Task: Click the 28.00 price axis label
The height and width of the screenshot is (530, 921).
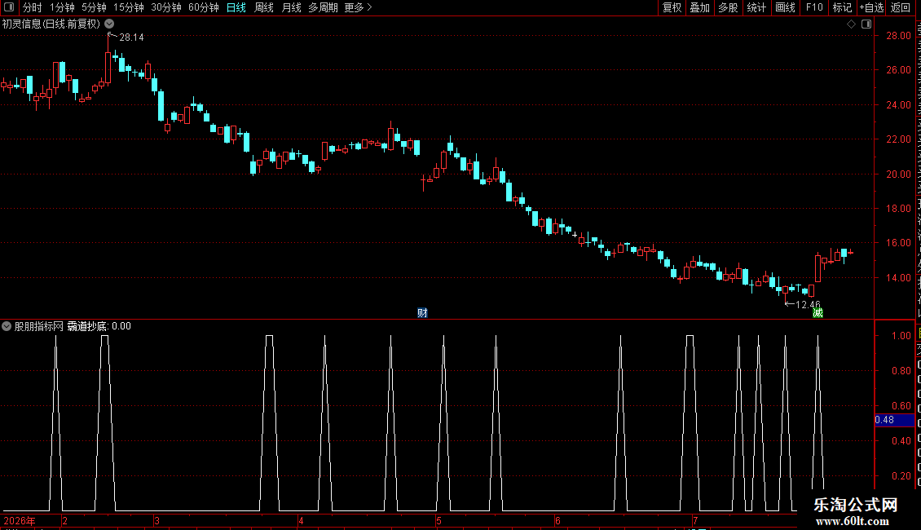Action: [x=899, y=35]
